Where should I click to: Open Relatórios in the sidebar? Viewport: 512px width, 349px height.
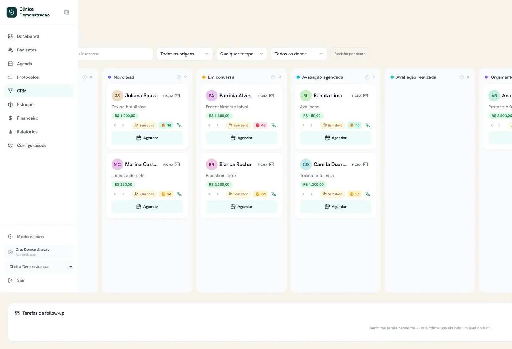click(39, 132)
